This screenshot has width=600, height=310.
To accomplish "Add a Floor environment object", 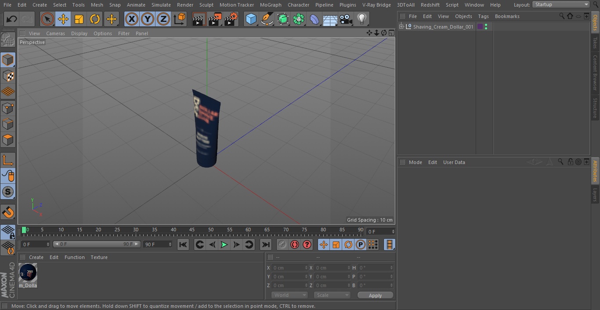I will [x=330, y=19].
